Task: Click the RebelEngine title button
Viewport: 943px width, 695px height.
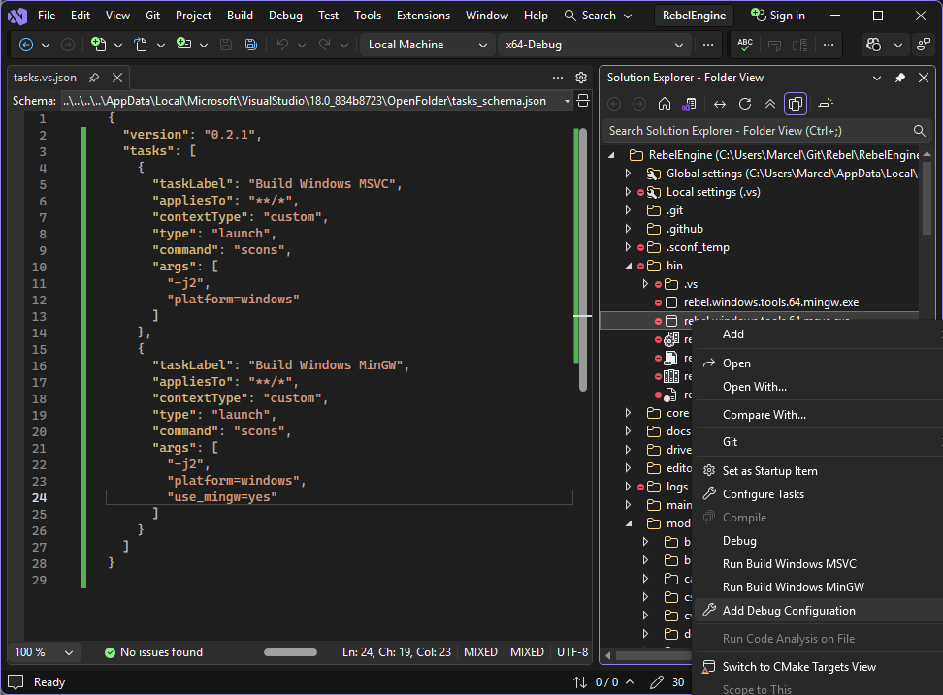Action: coord(694,16)
